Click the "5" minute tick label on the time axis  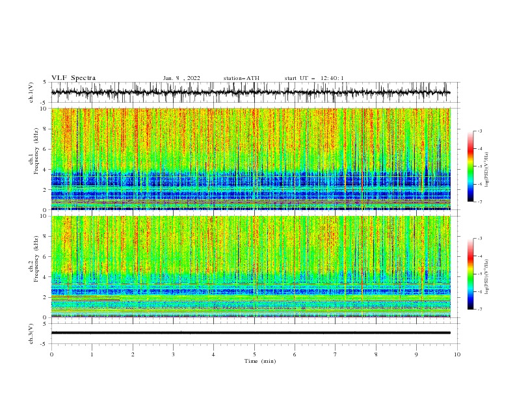tap(254, 354)
